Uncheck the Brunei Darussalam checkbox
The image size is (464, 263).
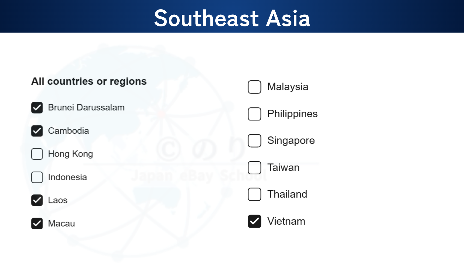click(37, 108)
